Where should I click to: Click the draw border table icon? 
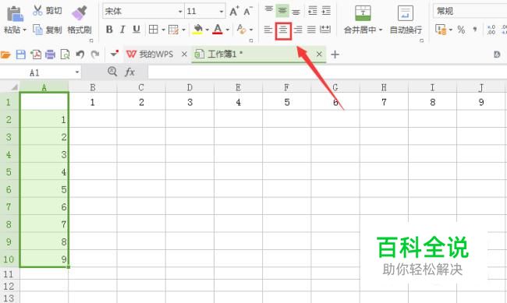(x=174, y=30)
